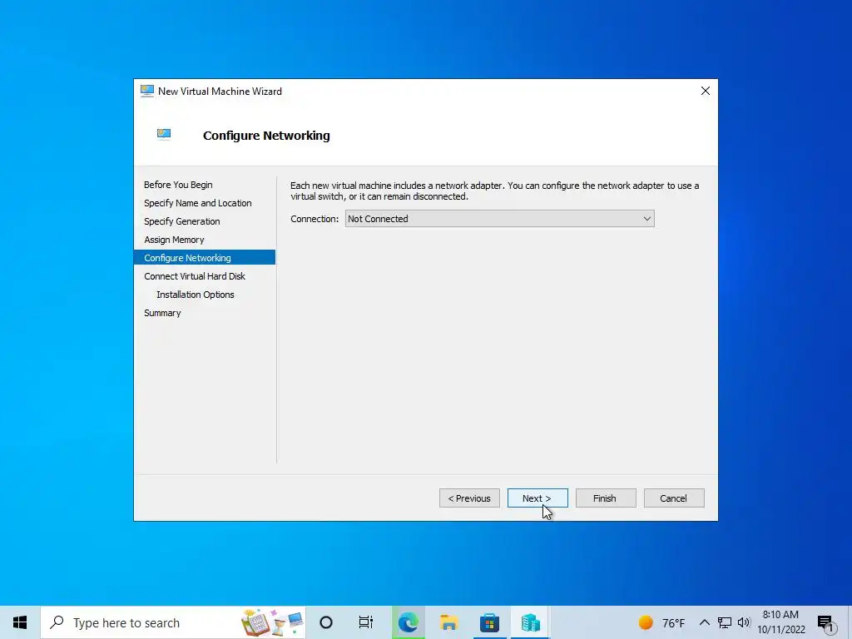The image size is (852, 639).
Task: Open the Connect Virtual Hard Disk step
Action: click(195, 276)
